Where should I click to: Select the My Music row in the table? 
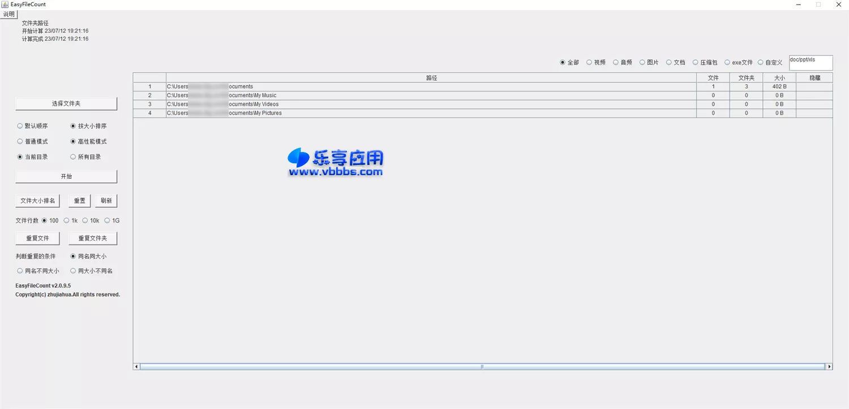[x=340, y=95]
